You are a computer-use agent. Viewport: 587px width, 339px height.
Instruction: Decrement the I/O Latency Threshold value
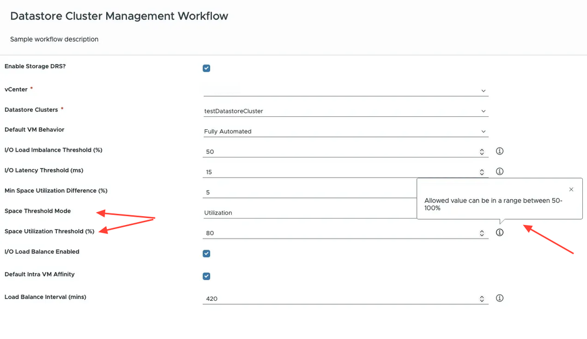pyautogui.click(x=481, y=173)
